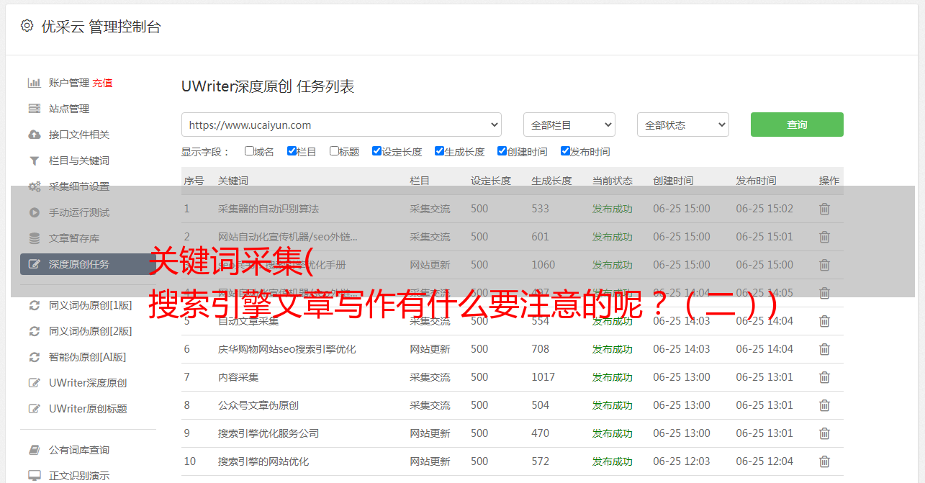This screenshot has width=925, height=483.
Task: Click the 优采云 管理控制台 title
Action: click(x=101, y=27)
